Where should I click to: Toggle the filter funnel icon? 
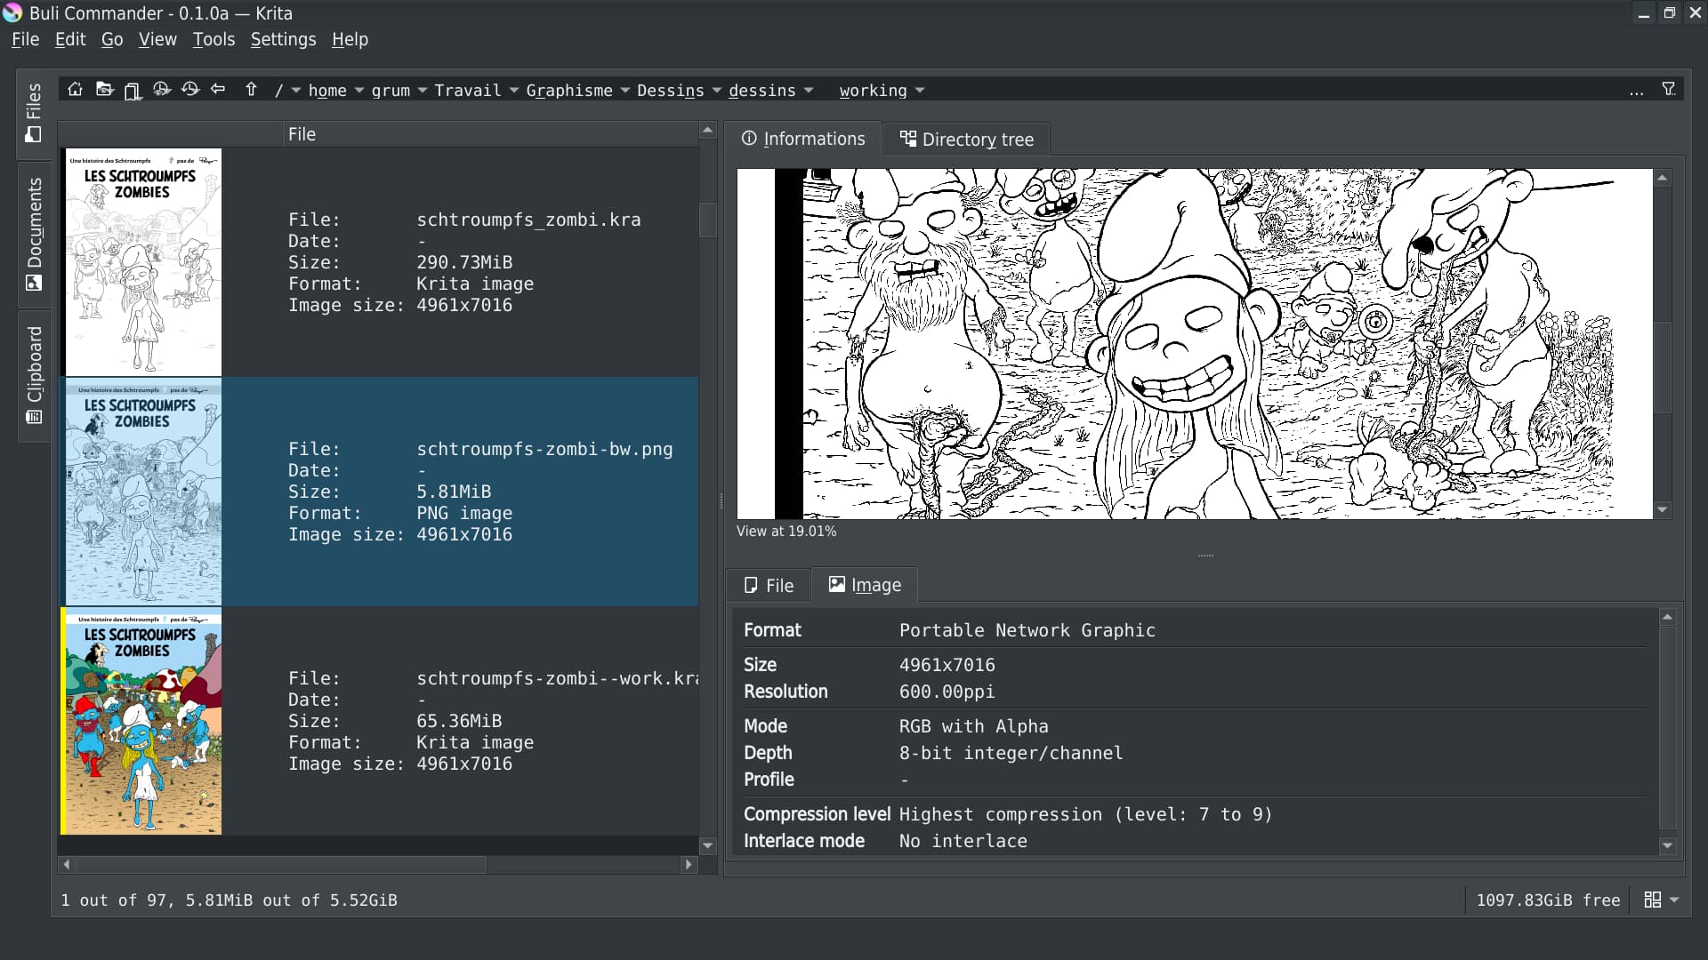[x=1669, y=90]
